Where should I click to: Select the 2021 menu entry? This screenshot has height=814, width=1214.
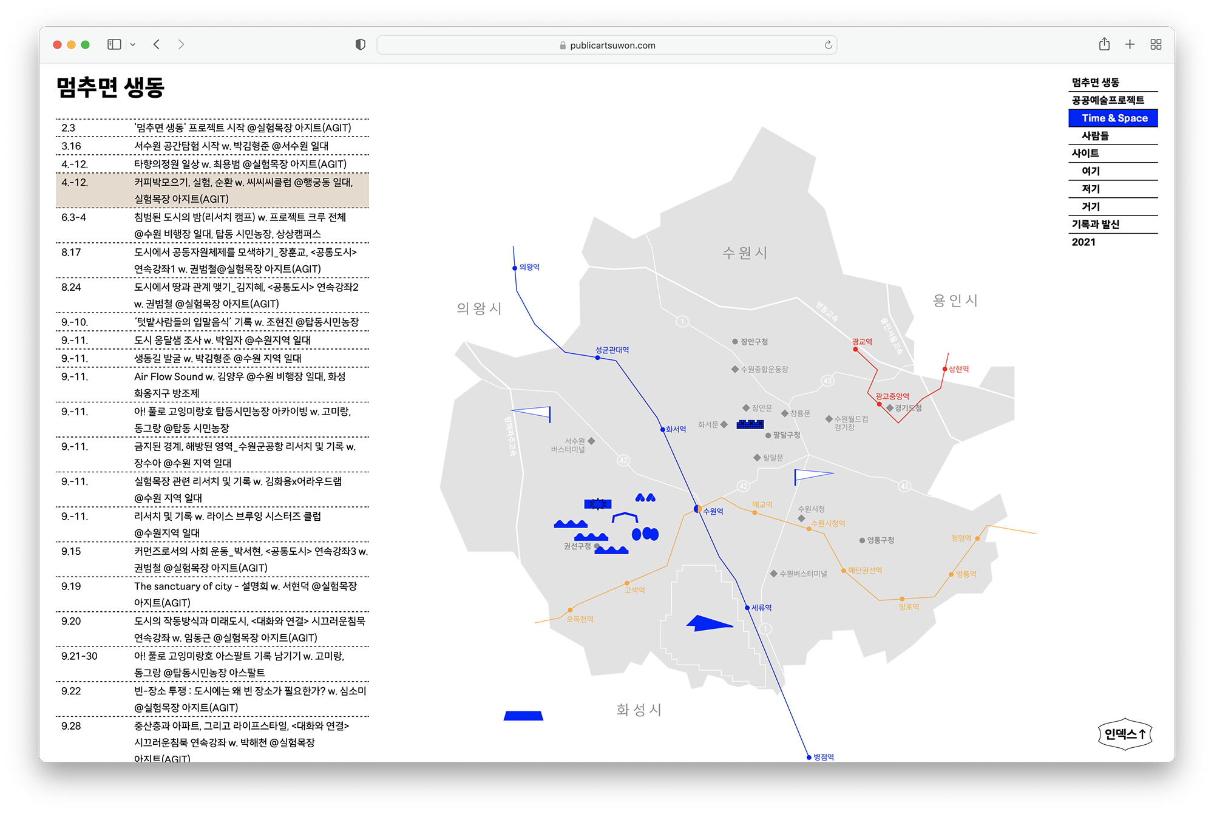pyautogui.click(x=1083, y=242)
